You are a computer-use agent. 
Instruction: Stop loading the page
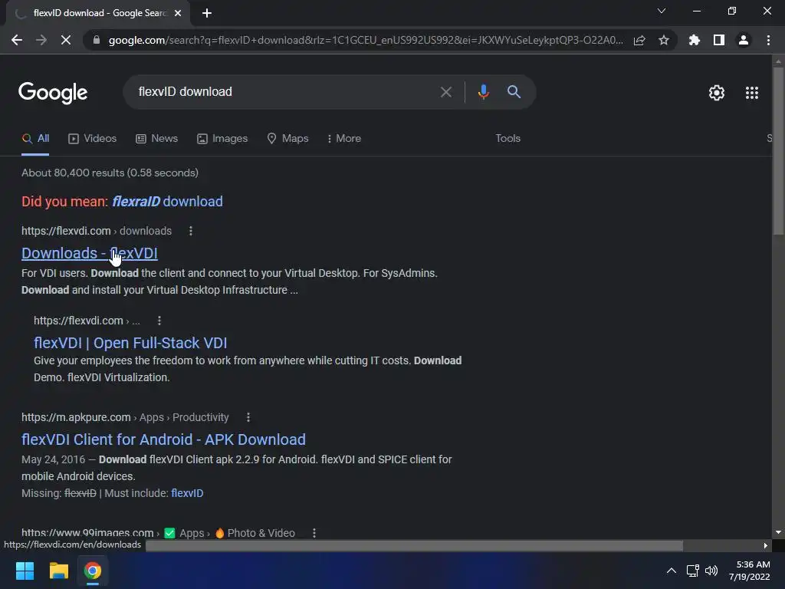pos(66,40)
